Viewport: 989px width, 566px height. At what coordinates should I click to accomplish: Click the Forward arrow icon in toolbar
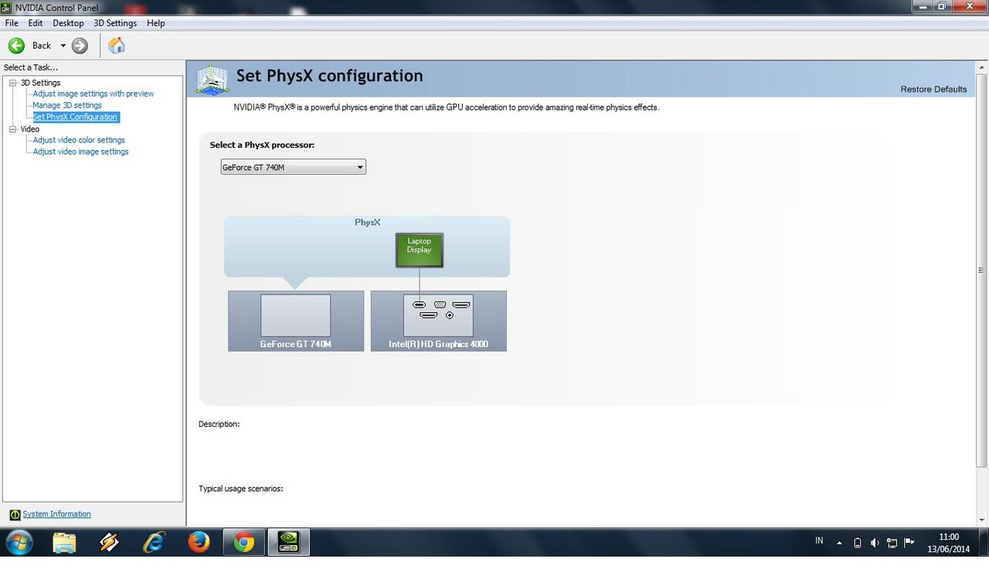(x=80, y=46)
